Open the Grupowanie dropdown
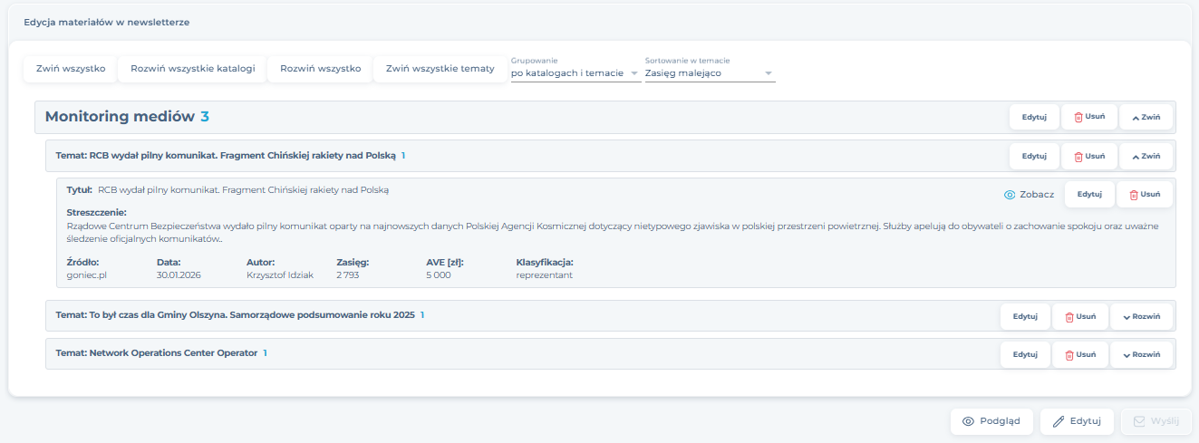The image size is (1199, 443). [575, 73]
